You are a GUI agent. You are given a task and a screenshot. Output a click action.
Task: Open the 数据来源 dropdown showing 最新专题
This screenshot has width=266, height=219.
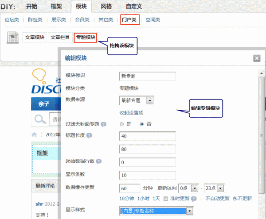pyautogui.click(x=137, y=100)
